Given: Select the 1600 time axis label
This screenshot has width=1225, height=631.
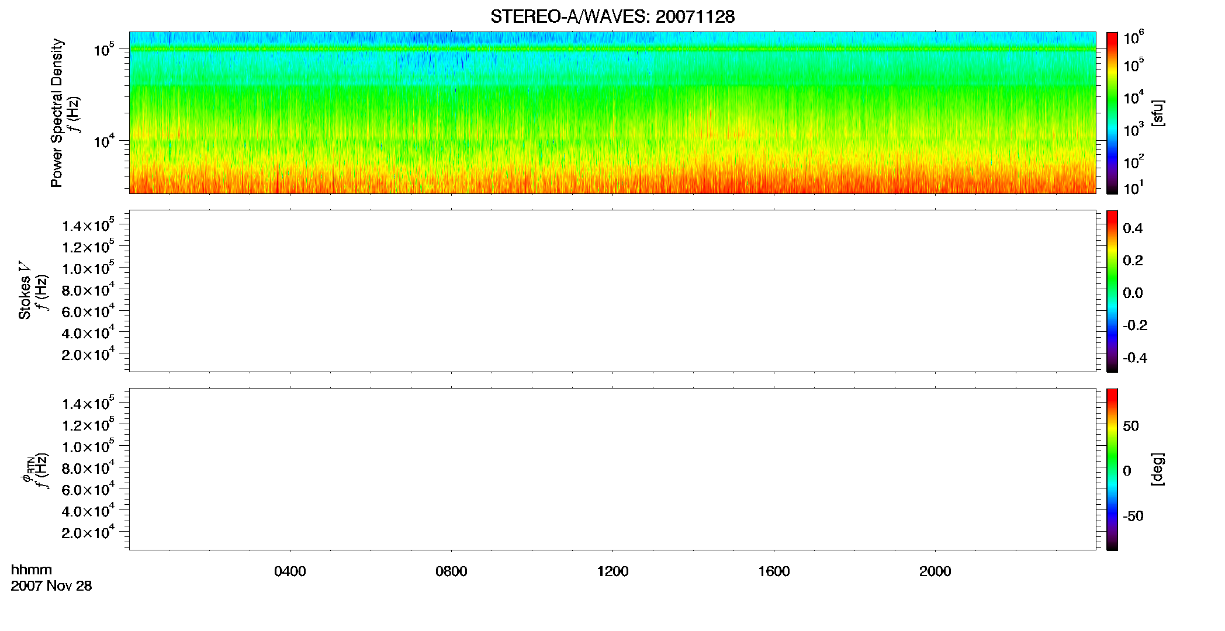Looking at the screenshot, I should click(774, 571).
